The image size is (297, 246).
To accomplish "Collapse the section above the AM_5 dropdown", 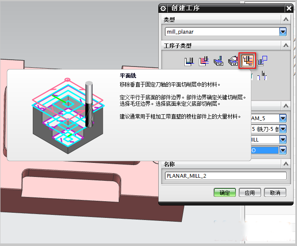I will click(x=285, y=106).
